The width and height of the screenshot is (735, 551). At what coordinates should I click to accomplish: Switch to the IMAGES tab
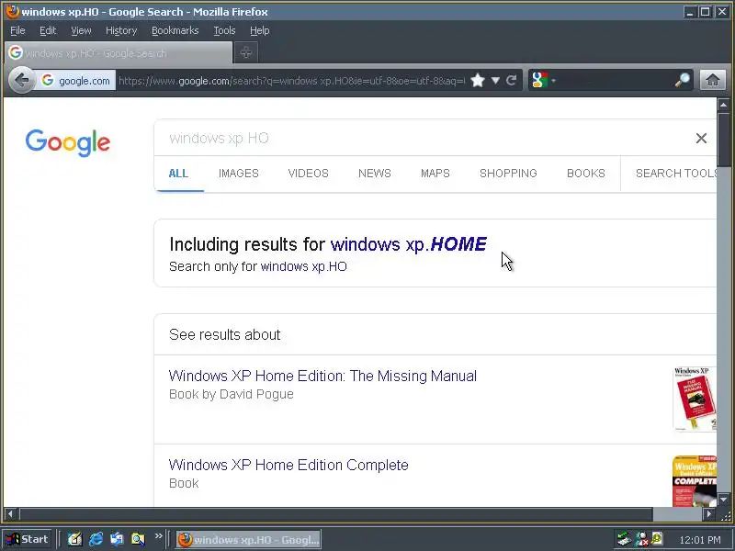[239, 174]
